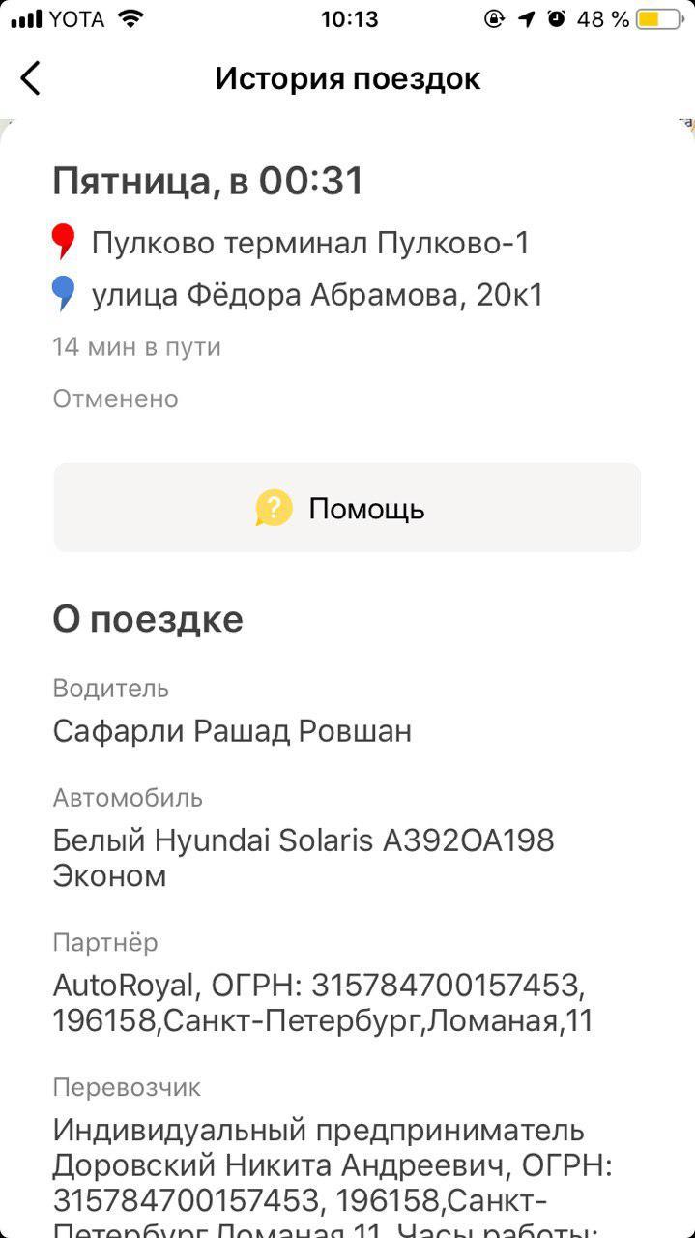Tap the location arrow status icon

coord(527,19)
